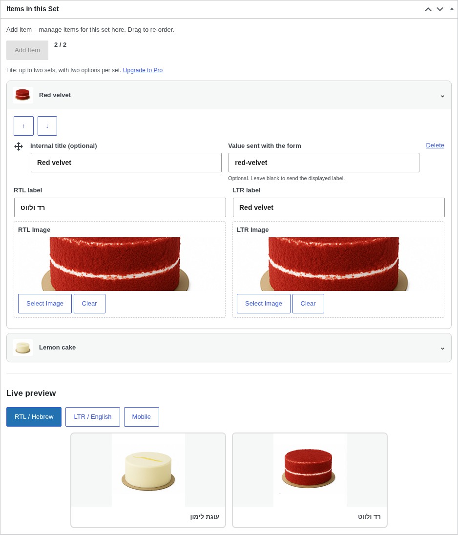This screenshot has width=458, height=535.
Task: Clear the LTR Image
Action: 308,304
